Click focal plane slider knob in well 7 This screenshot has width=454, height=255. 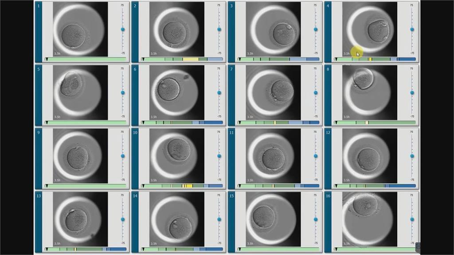[315, 93]
